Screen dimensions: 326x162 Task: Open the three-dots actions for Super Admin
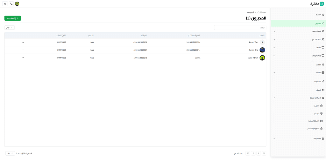click(x=23, y=58)
